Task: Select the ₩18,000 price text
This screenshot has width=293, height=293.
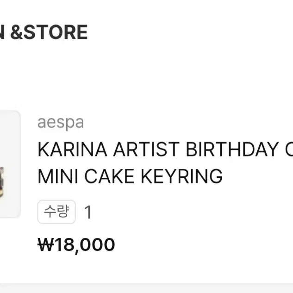Action: pyautogui.click(x=76, y=245)
